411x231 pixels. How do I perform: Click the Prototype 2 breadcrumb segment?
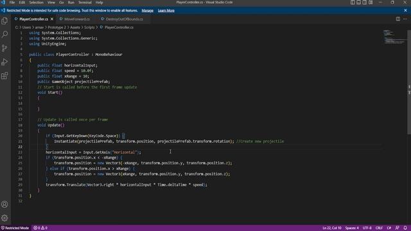57,27
